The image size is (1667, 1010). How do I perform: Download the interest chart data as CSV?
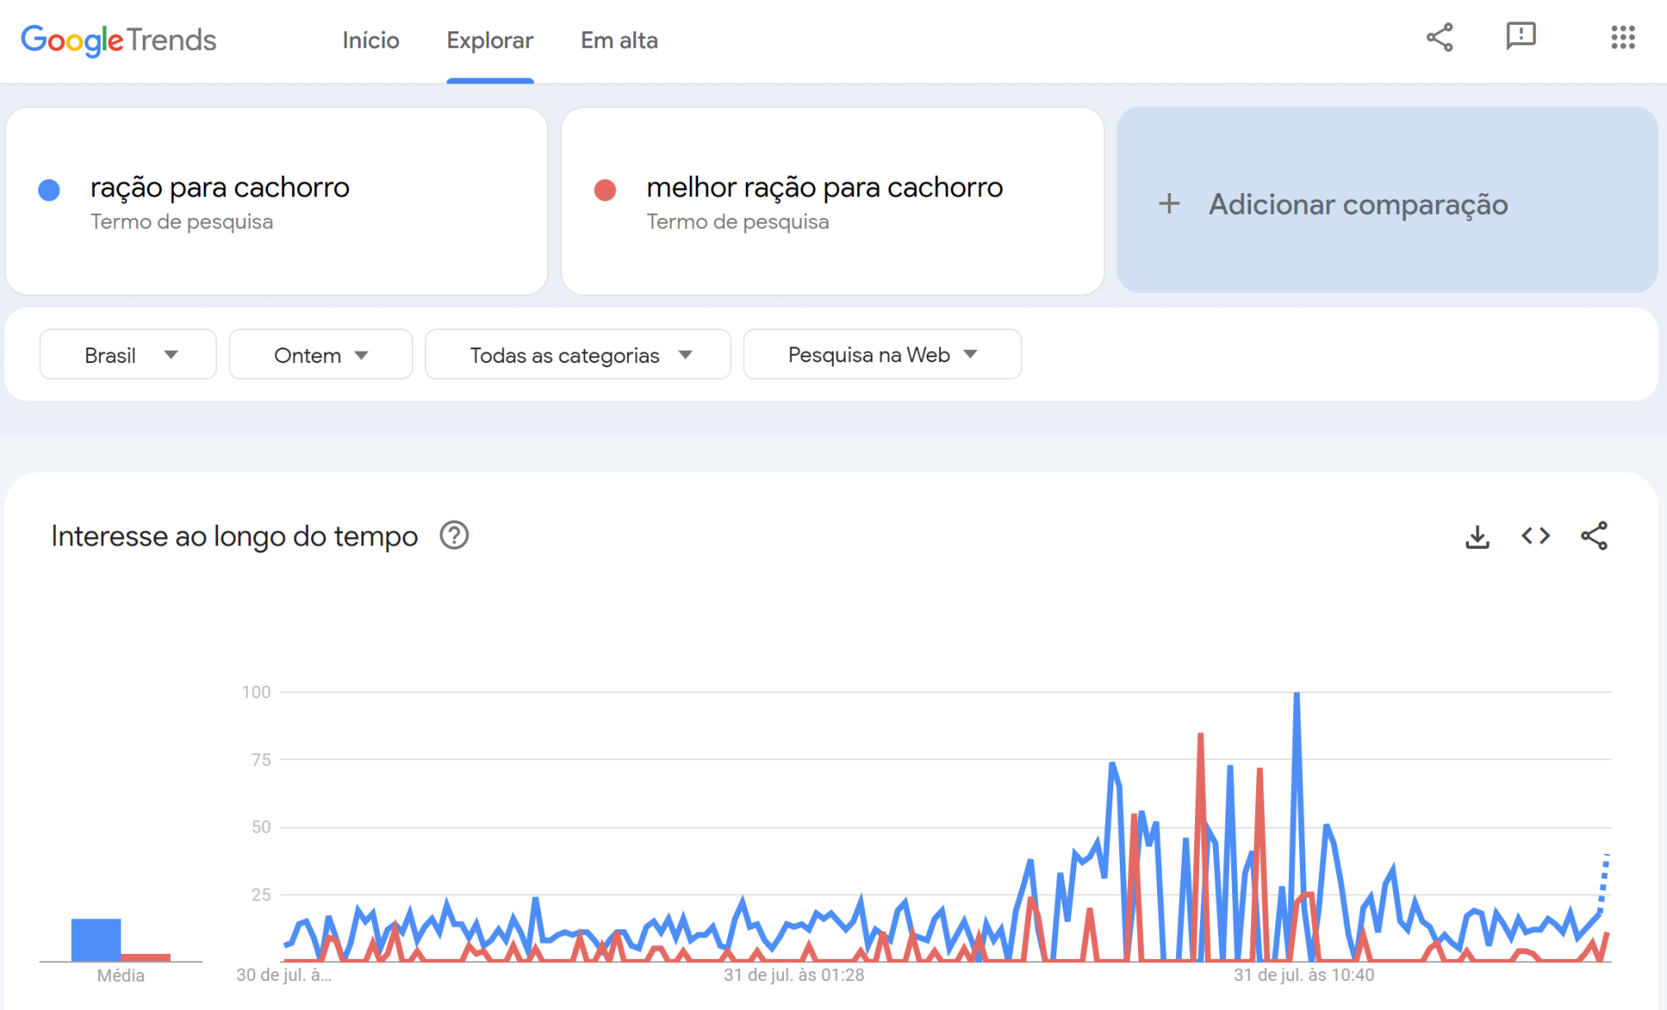[x=1477, y=536]
